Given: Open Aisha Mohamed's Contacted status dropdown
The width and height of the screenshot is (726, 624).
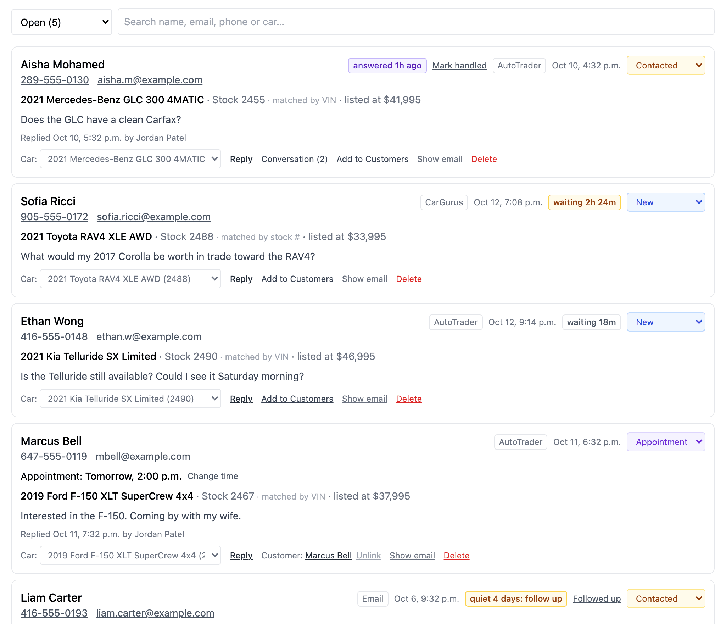Looking at the screenshot, I should tap(666, 65).
